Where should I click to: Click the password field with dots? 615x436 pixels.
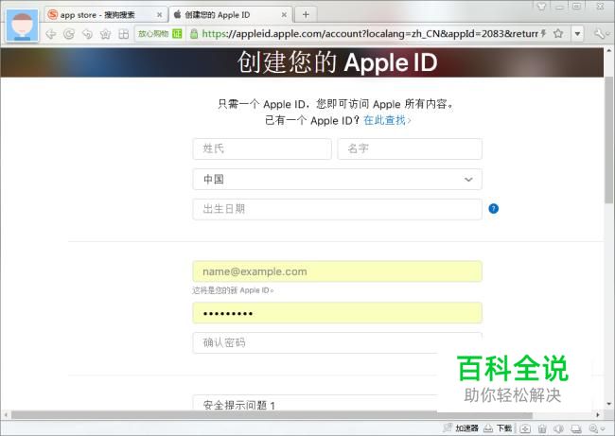coord(338,313)
